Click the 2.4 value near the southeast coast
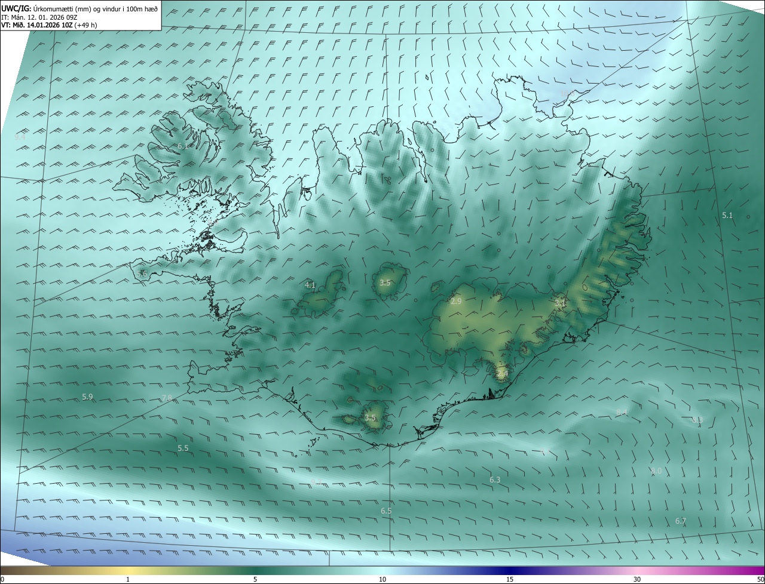 pyautogui.click(x=502, y=374)
